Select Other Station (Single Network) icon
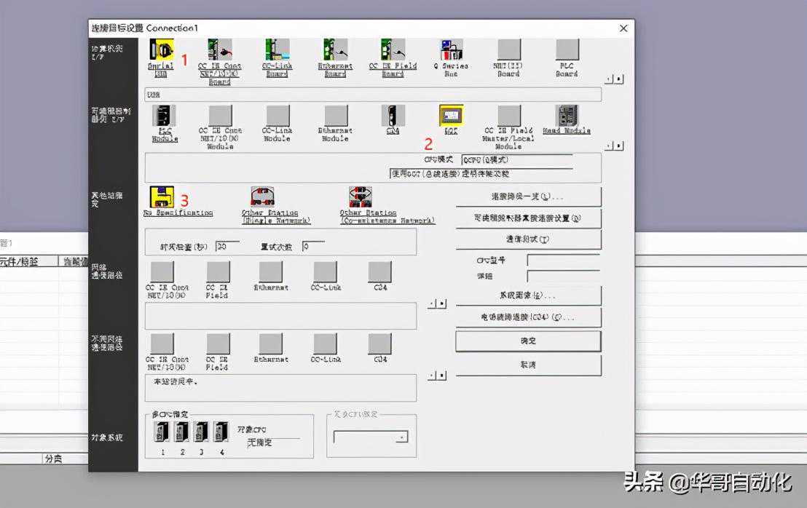Image resolution: width=807 pixels, height=508 pixels. pos(262,197)
